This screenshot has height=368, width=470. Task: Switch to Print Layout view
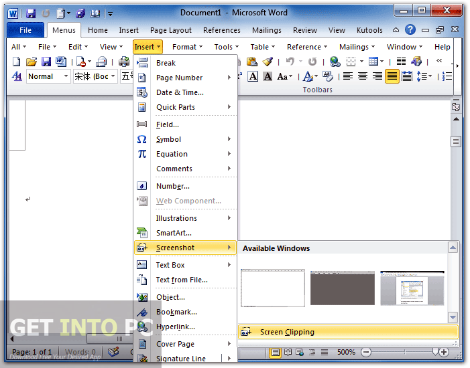click(x=275, y=352)
